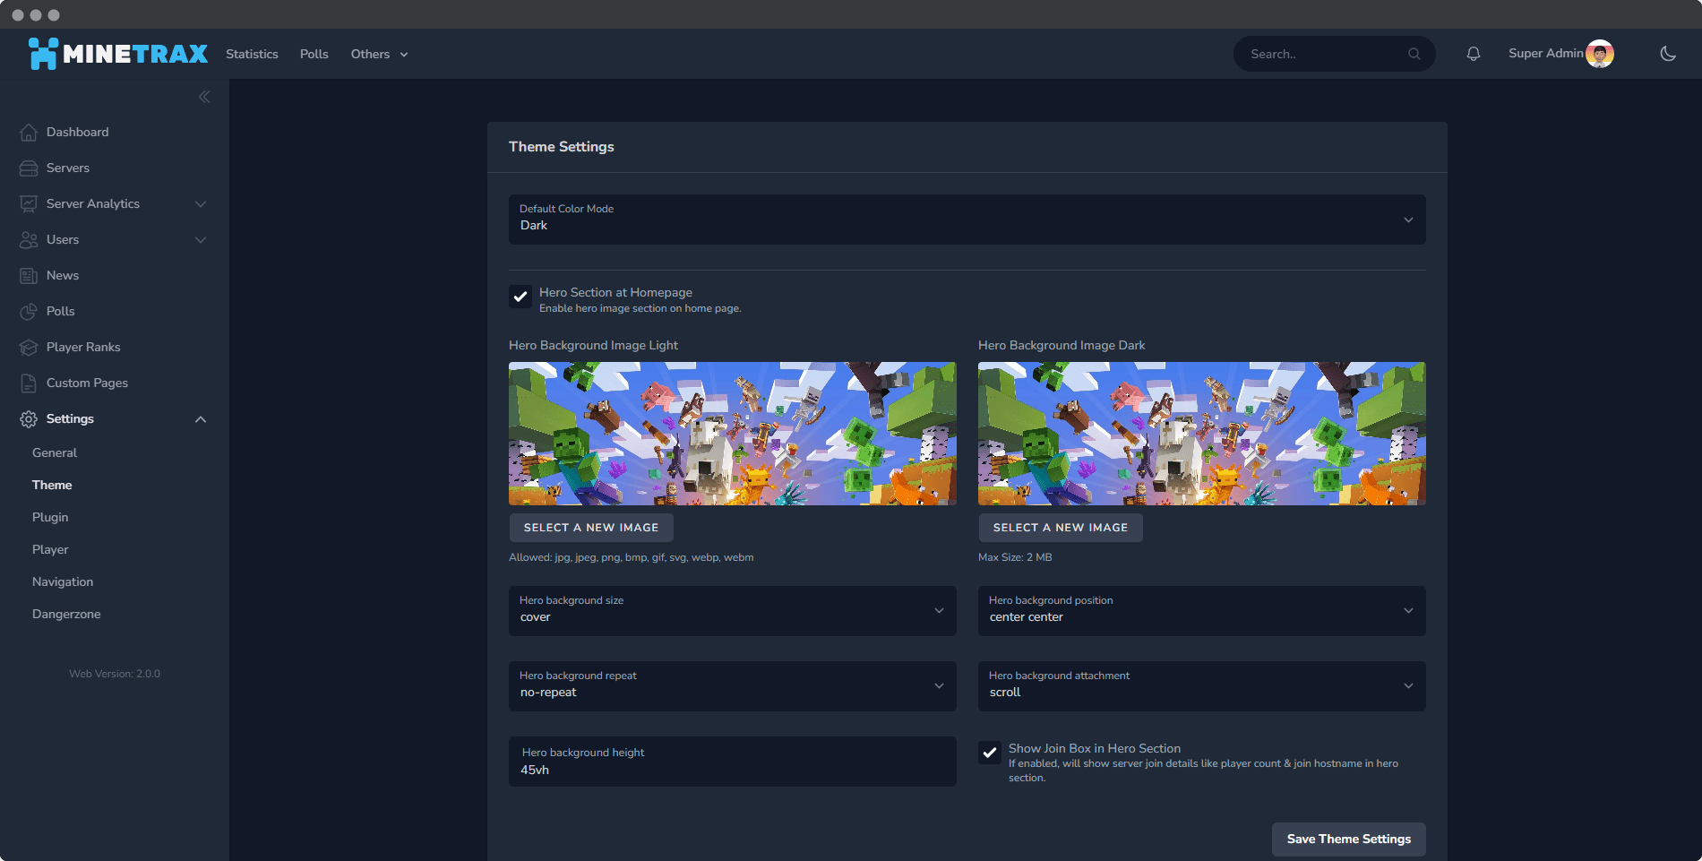Select a new image for Light hero background

click(x=591, y=528)
